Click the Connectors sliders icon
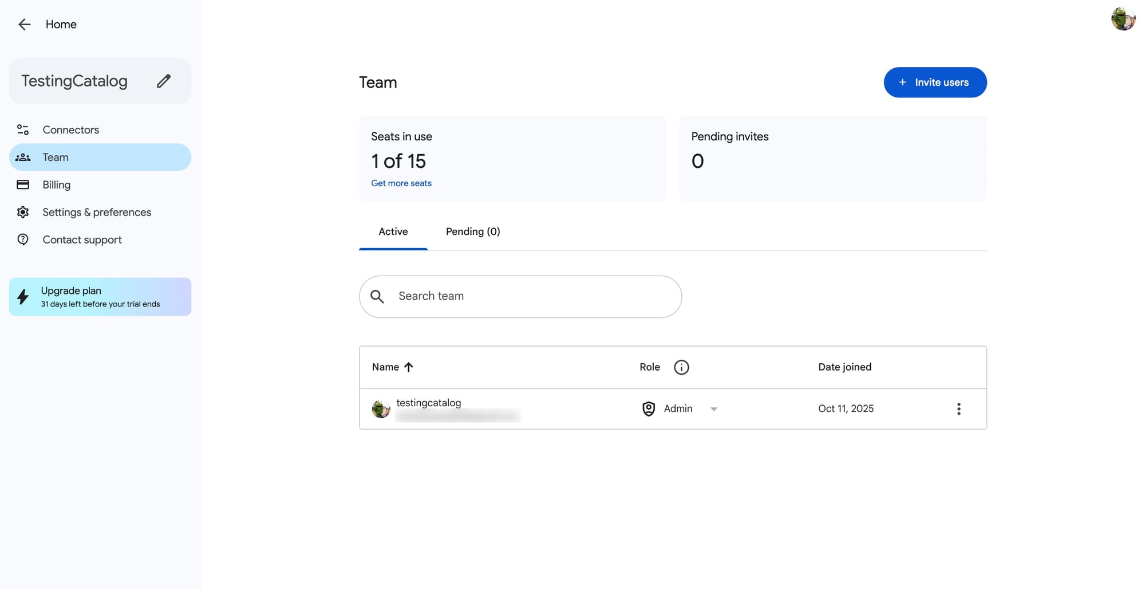Screen dimensions: 1145x589 (23, 129)
